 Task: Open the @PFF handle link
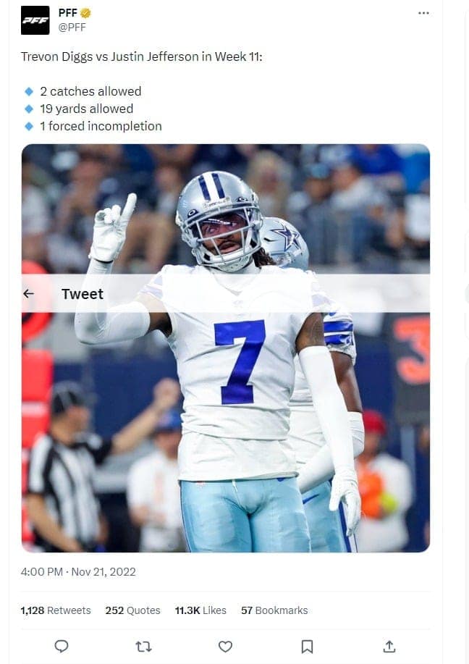tap(72, 28)
